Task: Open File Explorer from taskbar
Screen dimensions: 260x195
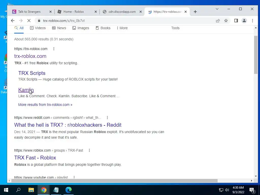Action: click(31, 190)
